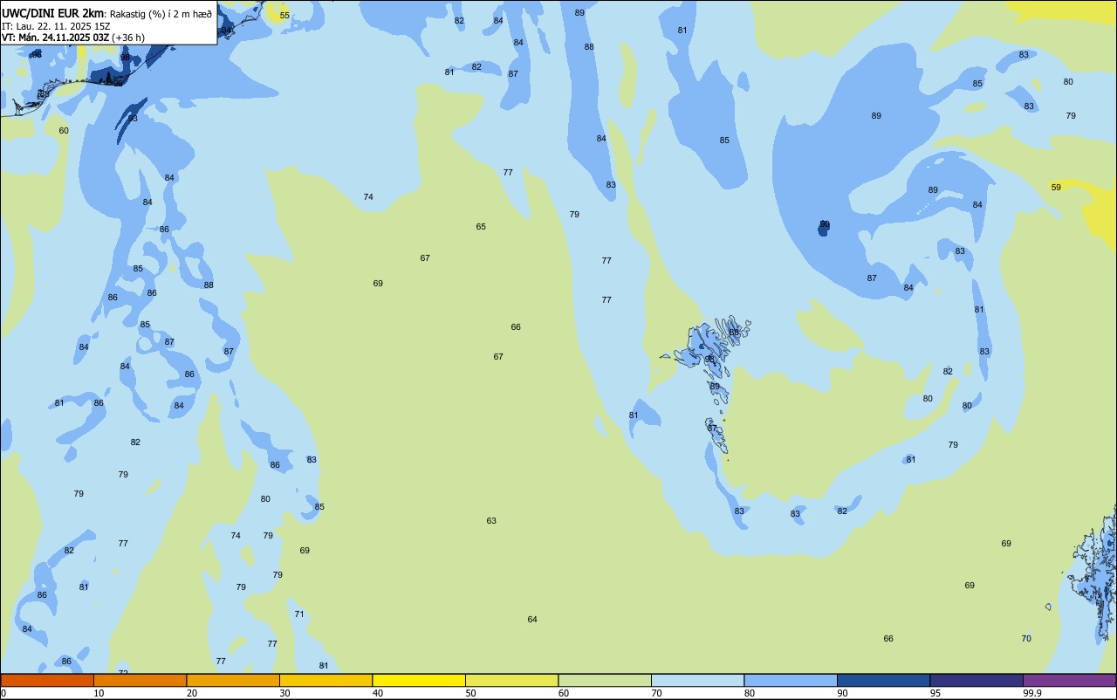Click the small dark blue 90% spot

[824, 228]
